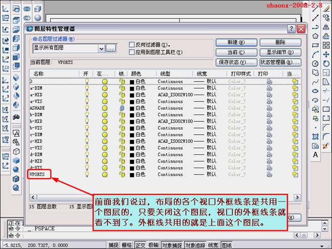Toggle 对象捕捉 in status bar

click(172, 245)
